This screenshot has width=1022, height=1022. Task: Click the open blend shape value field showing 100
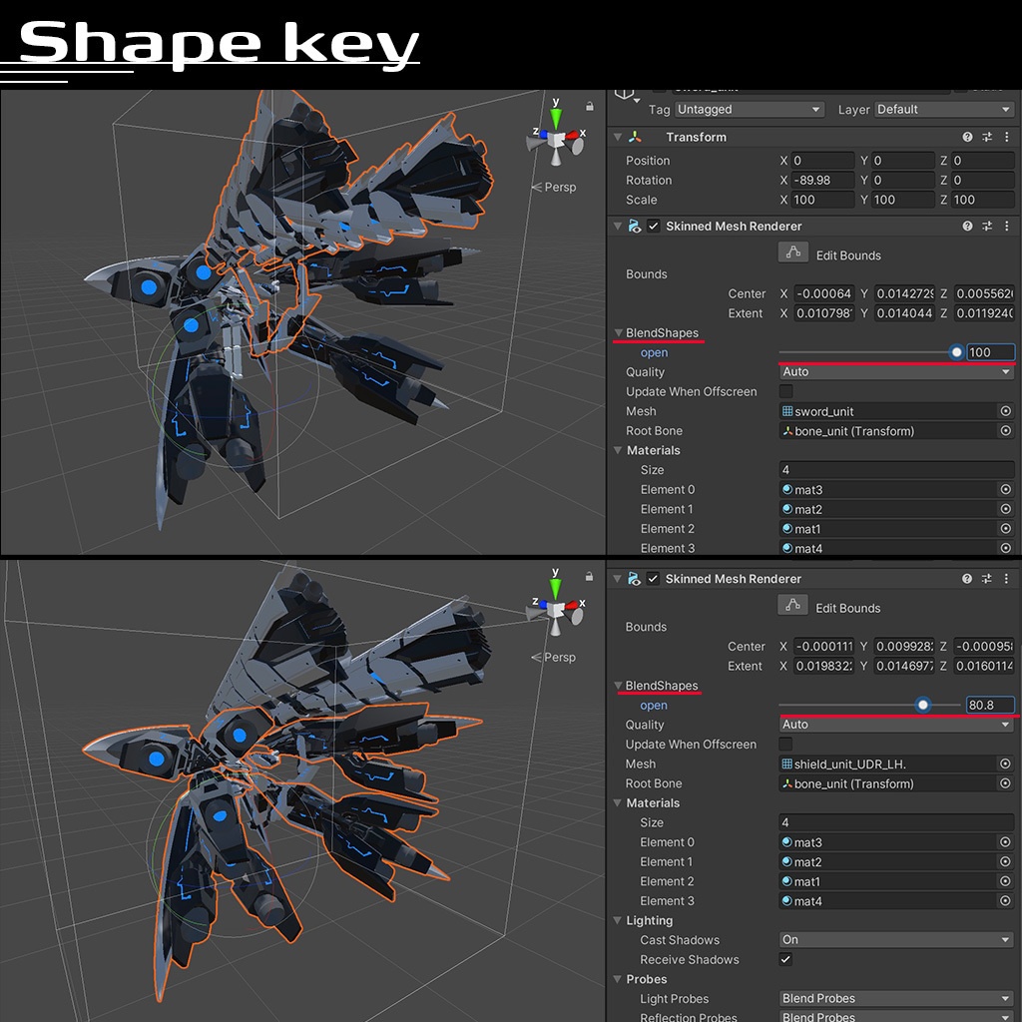click(x=991, y=352)
